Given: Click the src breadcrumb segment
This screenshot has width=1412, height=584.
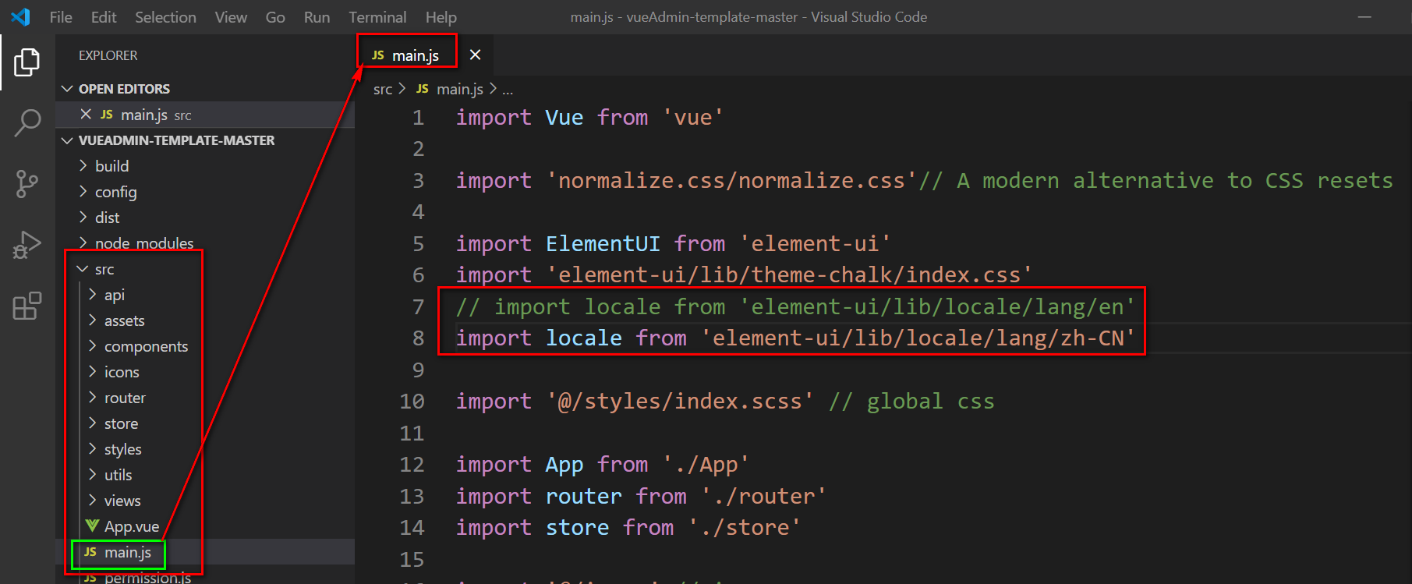Looking at the screenshot, I should point(383,89).
